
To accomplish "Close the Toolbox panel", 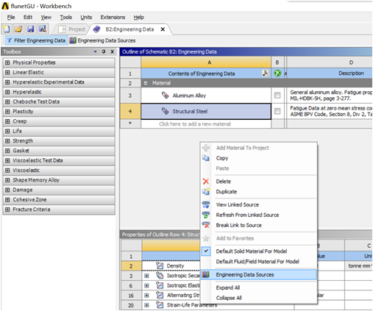I will pos(112,51).
